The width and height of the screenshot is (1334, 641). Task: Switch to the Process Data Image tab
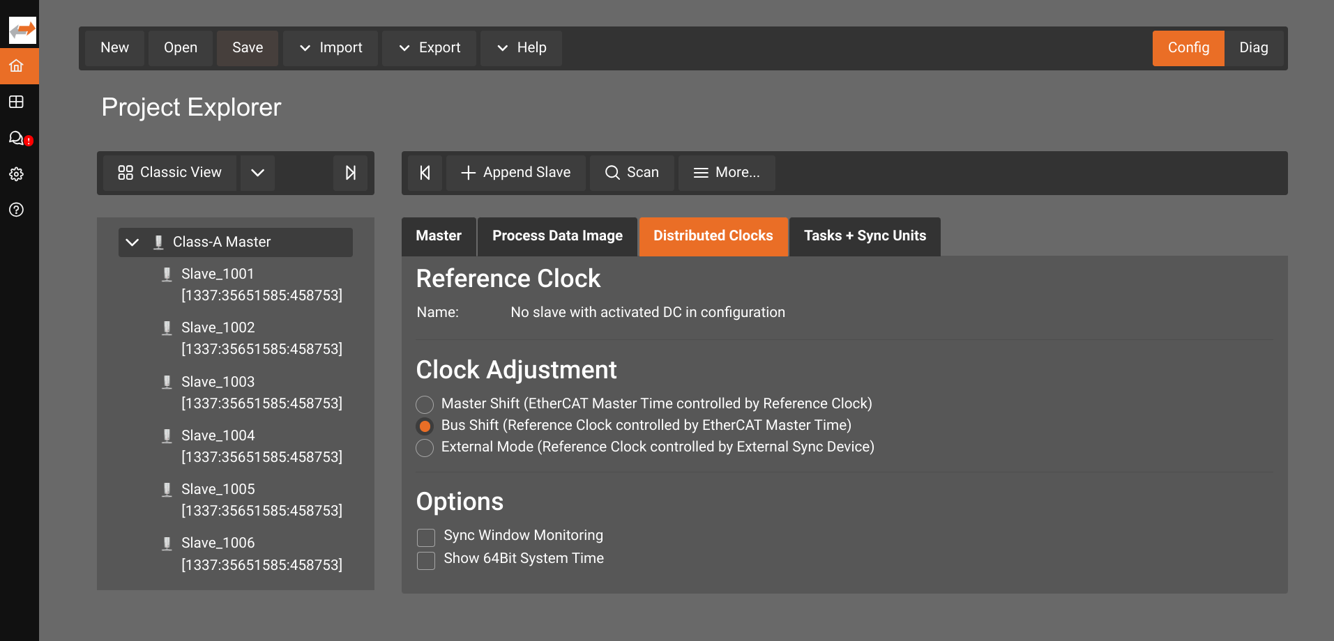click(557, 236)
